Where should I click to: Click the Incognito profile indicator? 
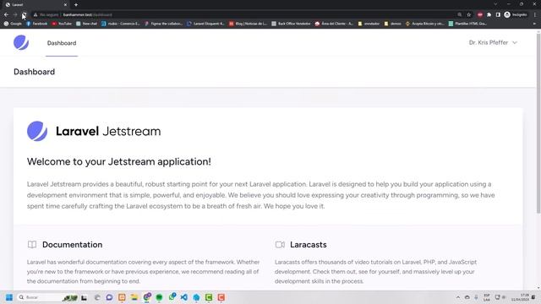[516, 15]
